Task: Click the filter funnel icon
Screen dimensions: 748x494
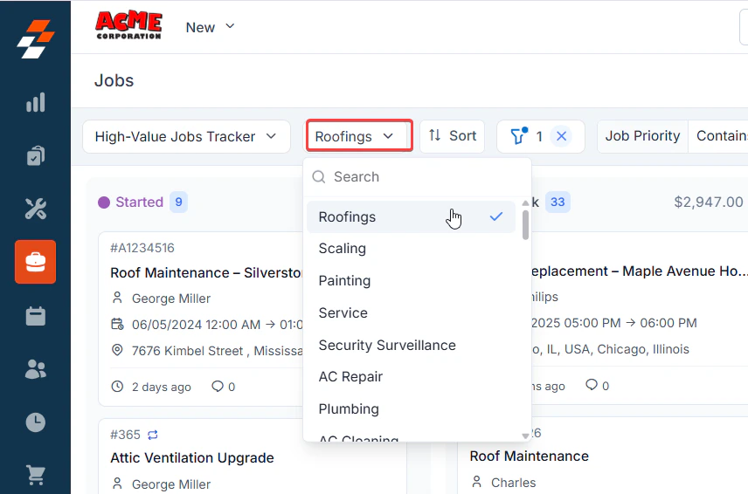Action: [518, 136]
